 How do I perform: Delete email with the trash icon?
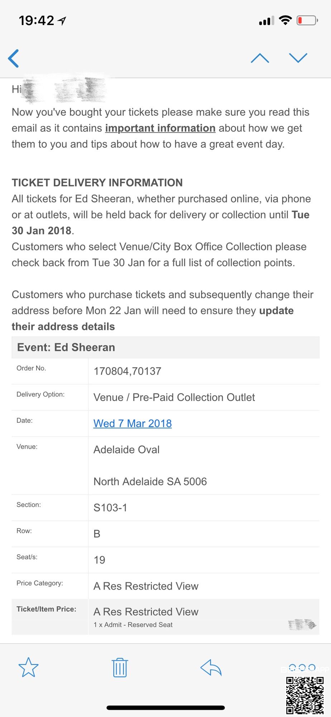tap(120, 668)
